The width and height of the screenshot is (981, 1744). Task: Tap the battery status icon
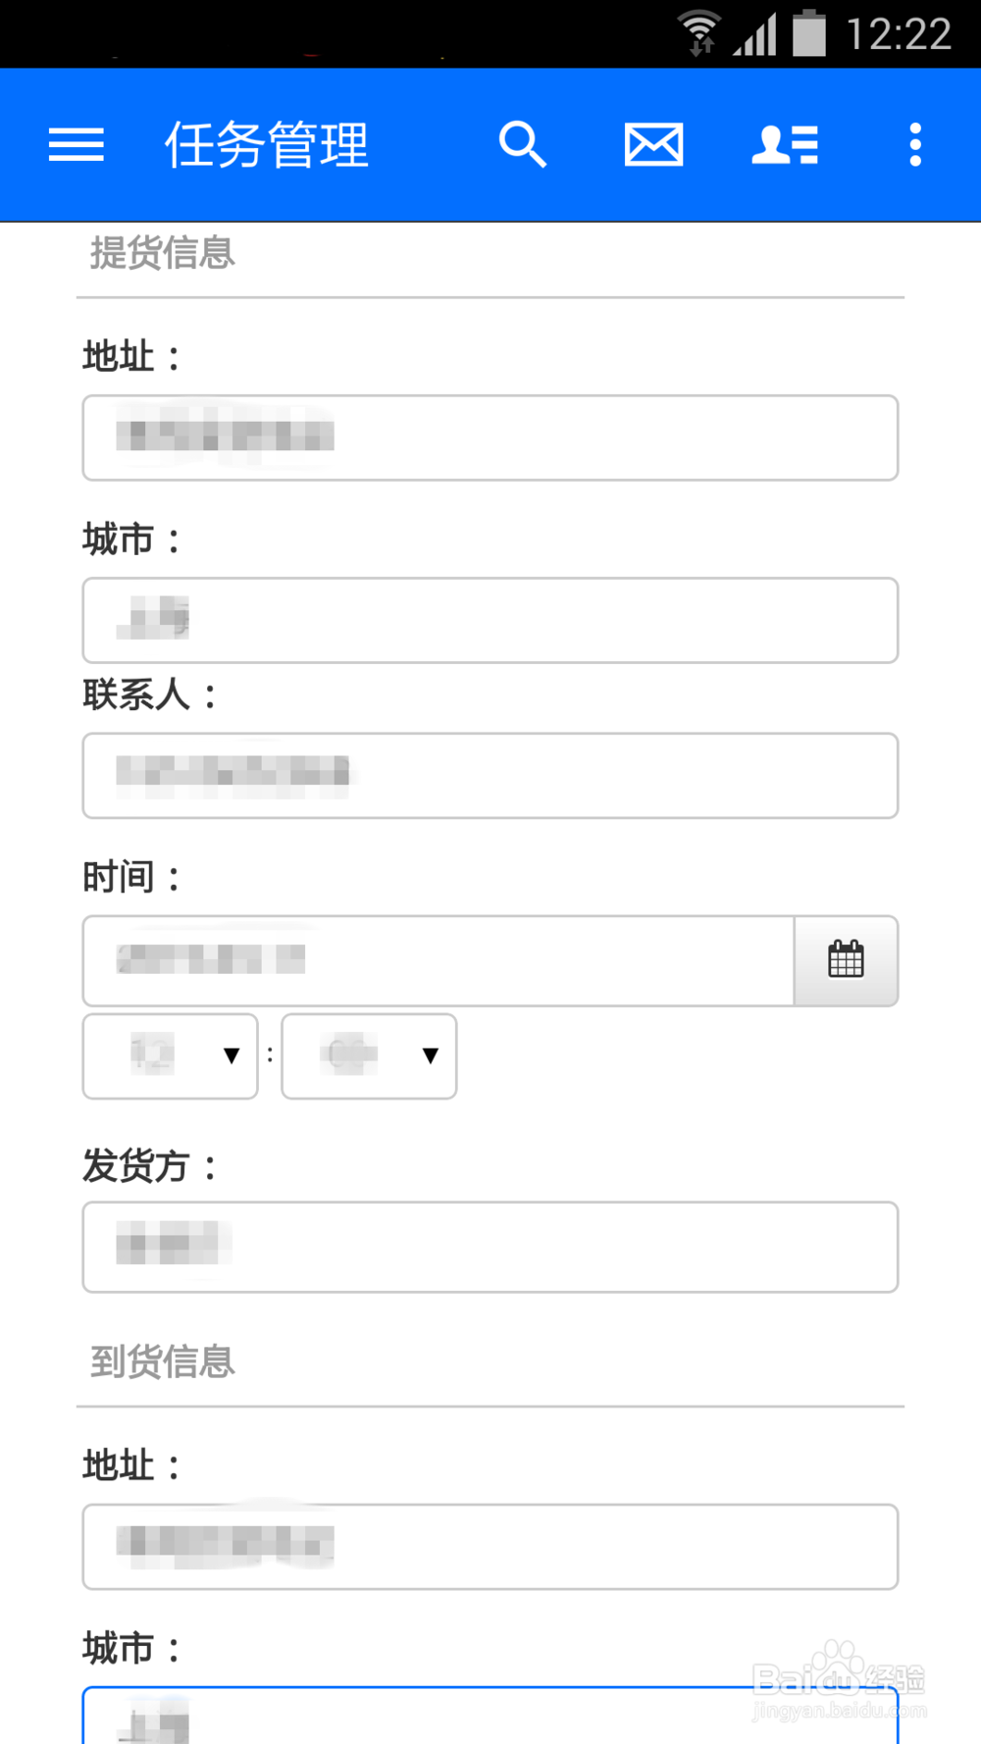809,32
